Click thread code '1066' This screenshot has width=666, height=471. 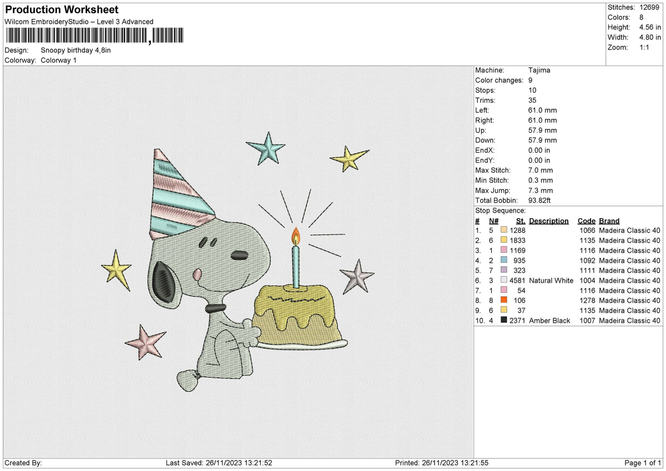tap(587, 231)
